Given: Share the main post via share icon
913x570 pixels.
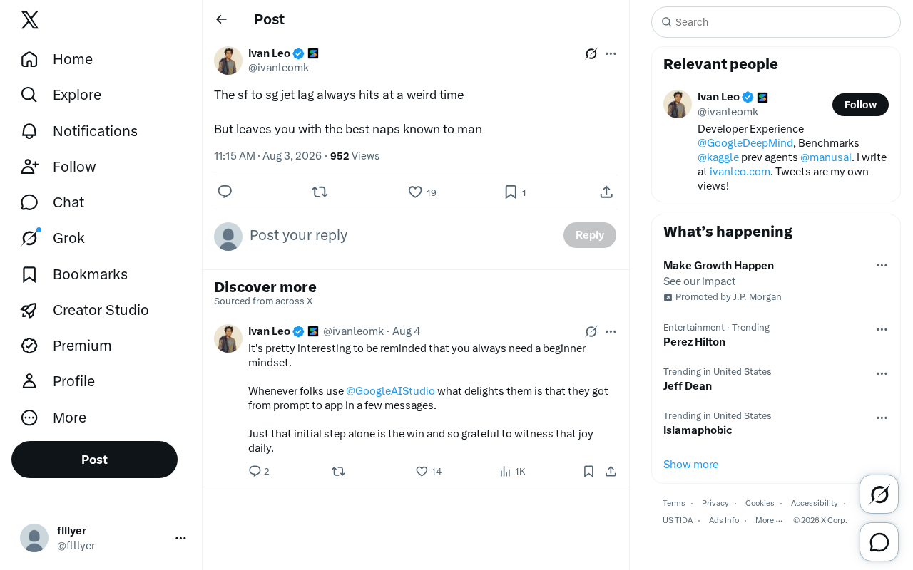Looking at the screenshot, I should [x=606, y=192].
